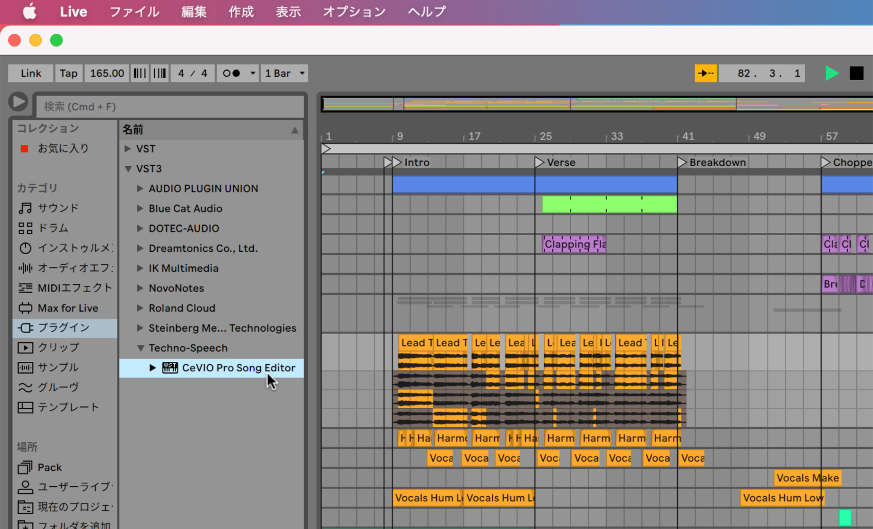
Task: Click the 4 / 4 time signature
Action: pyautogui.click(x=192, y=73)
